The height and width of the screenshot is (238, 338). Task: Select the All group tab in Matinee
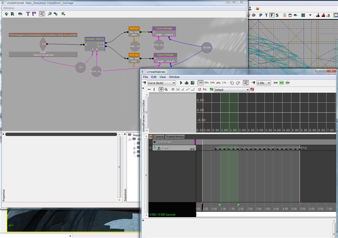coord(151,137)
